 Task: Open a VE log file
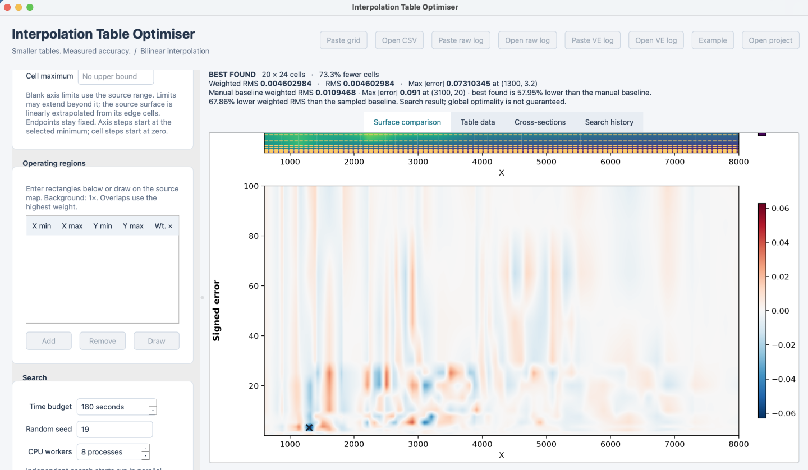click(656, 40)
